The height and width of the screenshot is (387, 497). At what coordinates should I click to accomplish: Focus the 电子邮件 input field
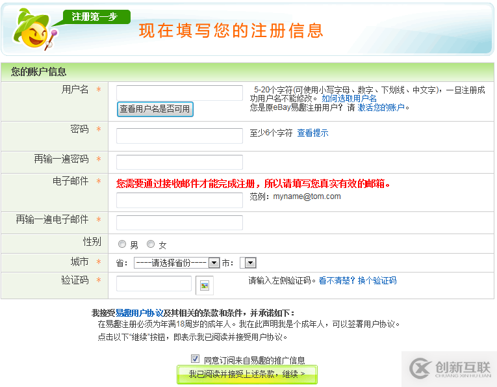pyautogui.click(x=179, y=200)
